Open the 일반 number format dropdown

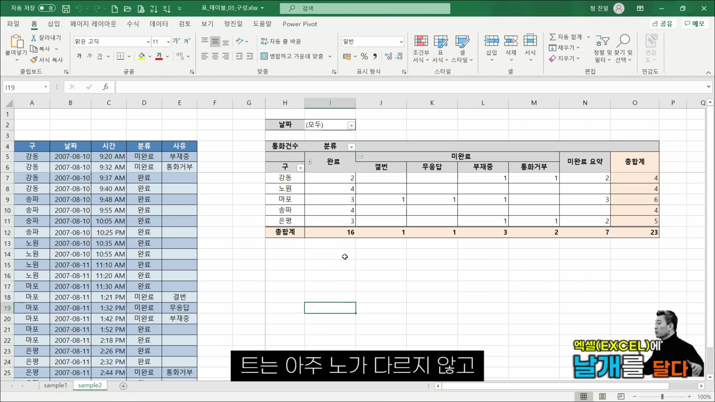coord(400,41)
